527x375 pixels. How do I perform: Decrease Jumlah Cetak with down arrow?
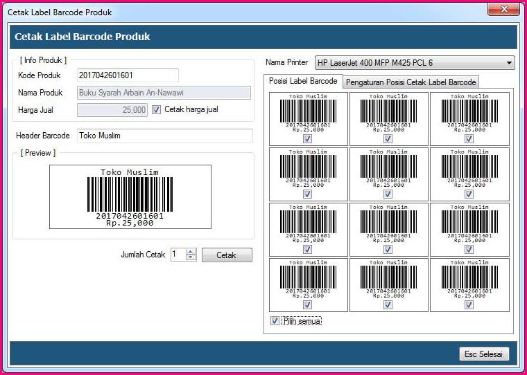pyautogui.click(x=191, y=258)
